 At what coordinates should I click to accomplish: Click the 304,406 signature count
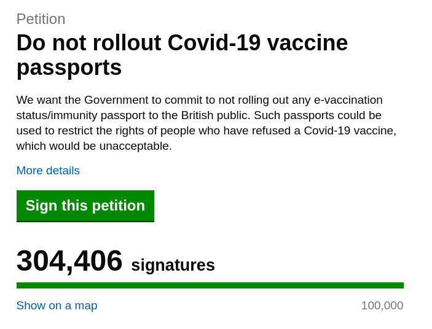click(69, 261)
